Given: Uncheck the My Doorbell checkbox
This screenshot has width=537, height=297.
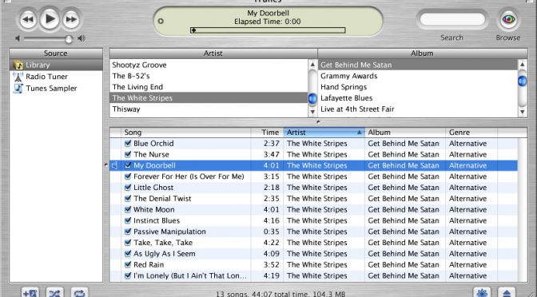Looking at the screenshot, I should [x=128, y=165].
